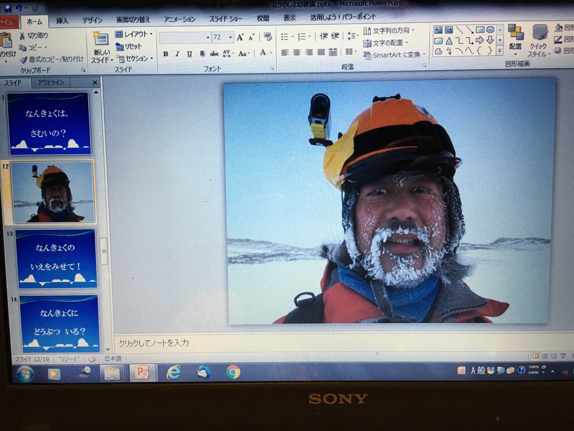574x431 pixels.
Task: Click the Bold formatting icon
Action: click(166, 54)
